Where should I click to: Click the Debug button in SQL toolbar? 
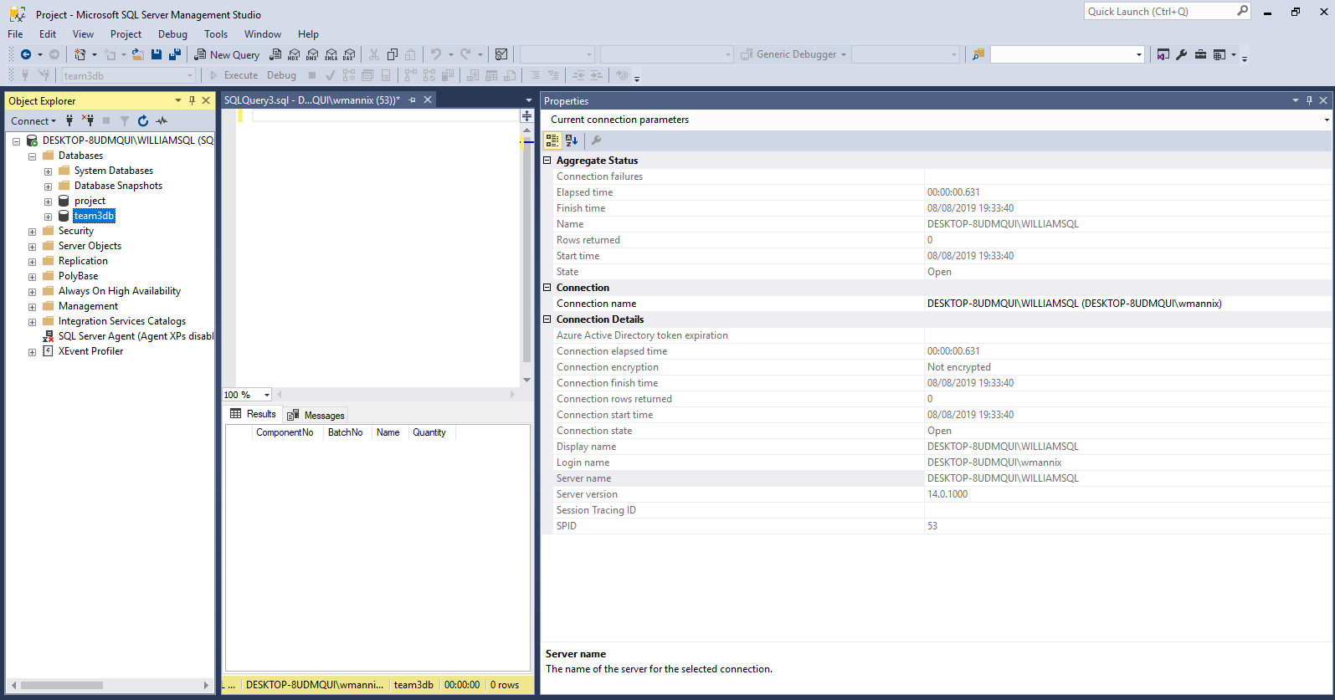(x=281, y=75)
